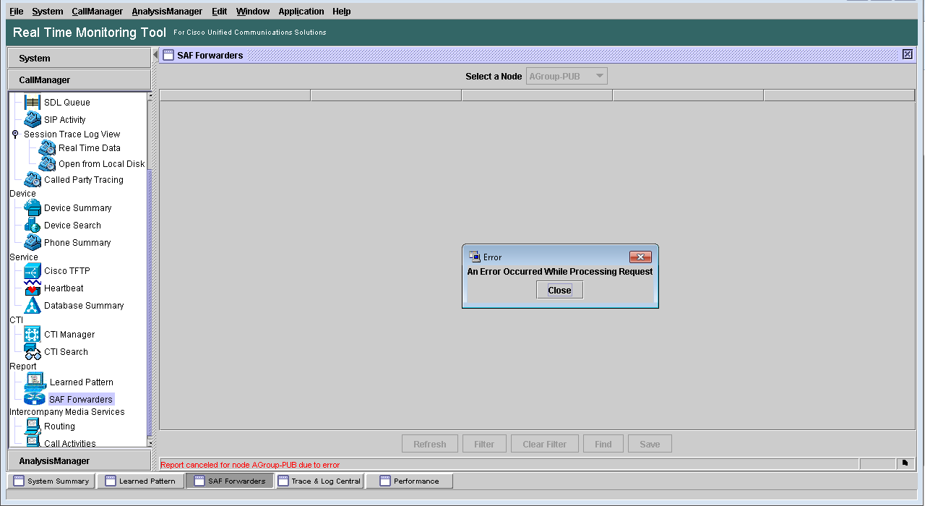Image resolution: width=925 pixels, height=506 pixels.
Task: Switch to the Performance tab
Action: pos(409,481)
